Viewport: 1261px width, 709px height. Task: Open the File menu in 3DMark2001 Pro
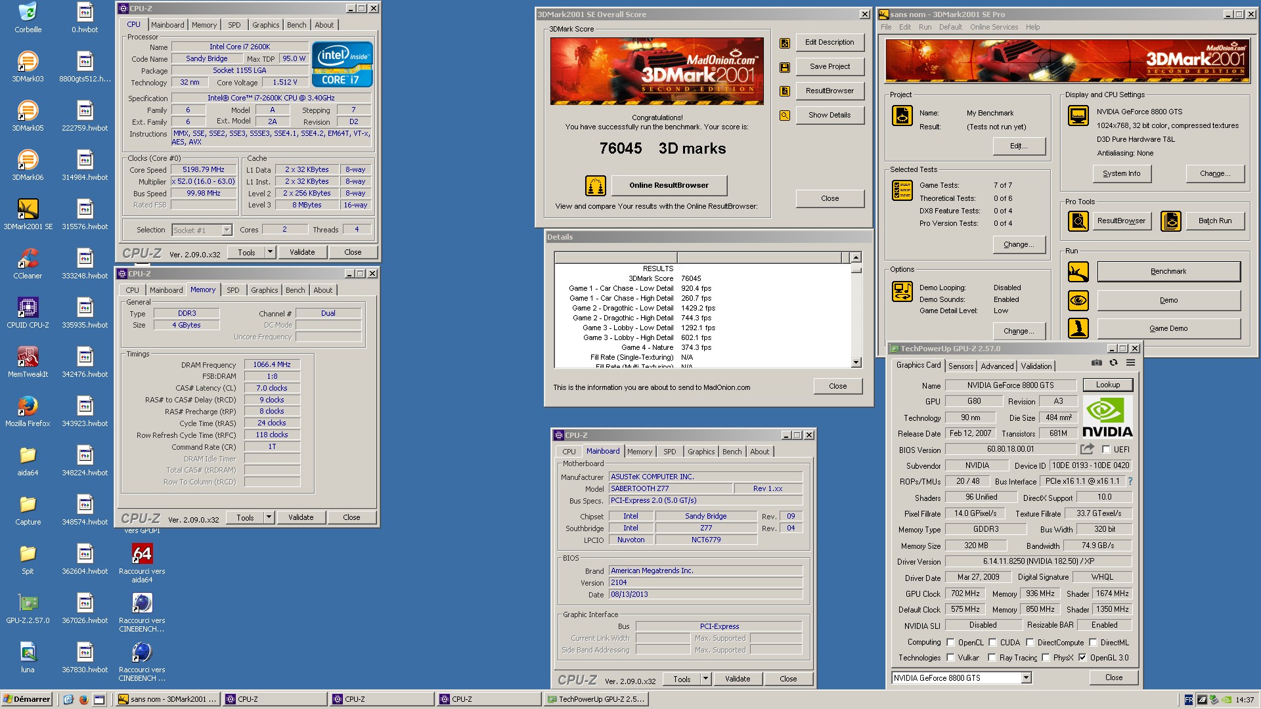coord(886,28)
